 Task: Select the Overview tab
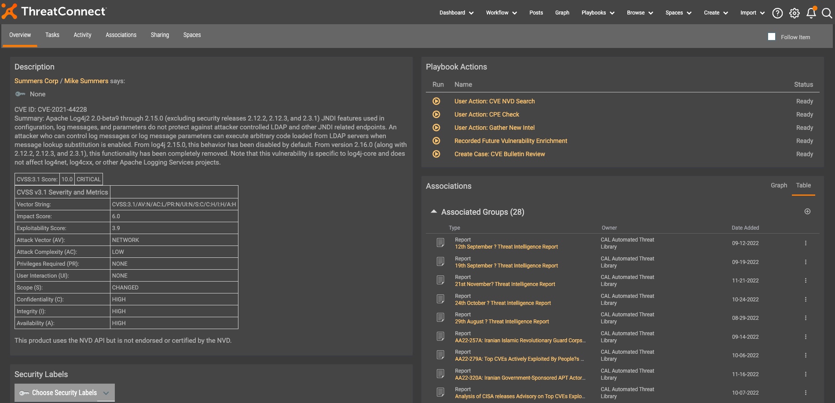pos(20,35)
